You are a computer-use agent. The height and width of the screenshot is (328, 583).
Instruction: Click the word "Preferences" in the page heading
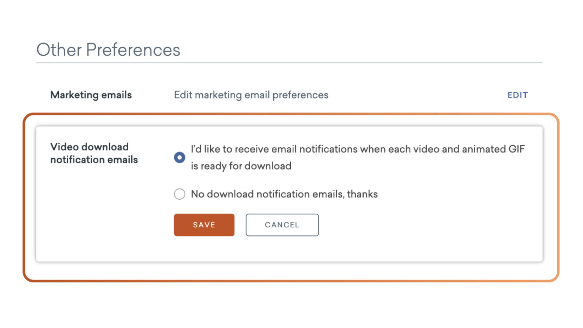pos(133,50)
